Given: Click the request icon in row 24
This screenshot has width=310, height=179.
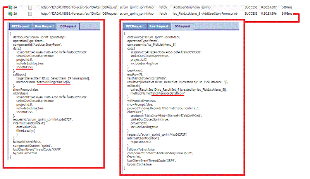Looking at the screenshot, I should (x=10, y=7).
